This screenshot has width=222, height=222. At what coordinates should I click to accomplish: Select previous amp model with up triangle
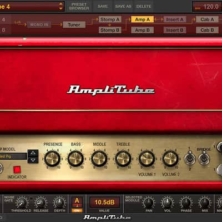click(x=33, y=153)
